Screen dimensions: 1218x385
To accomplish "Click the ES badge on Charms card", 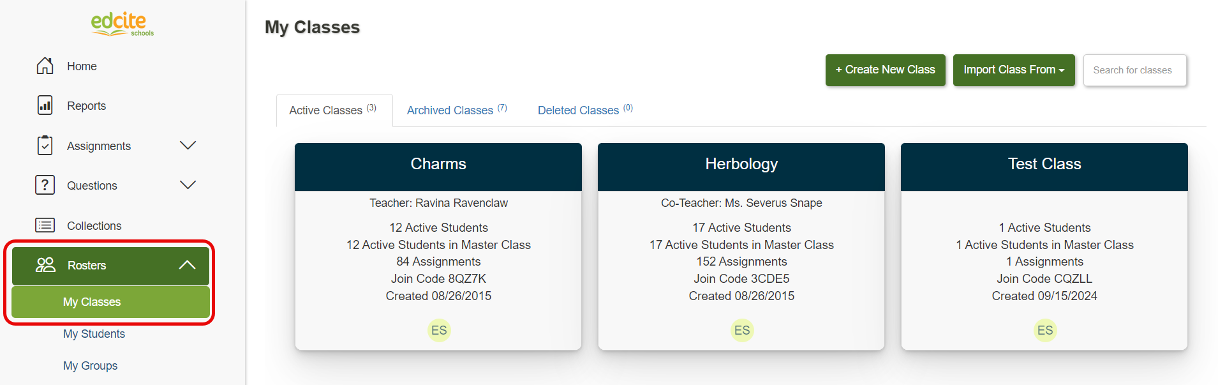I will coord(439,330).
